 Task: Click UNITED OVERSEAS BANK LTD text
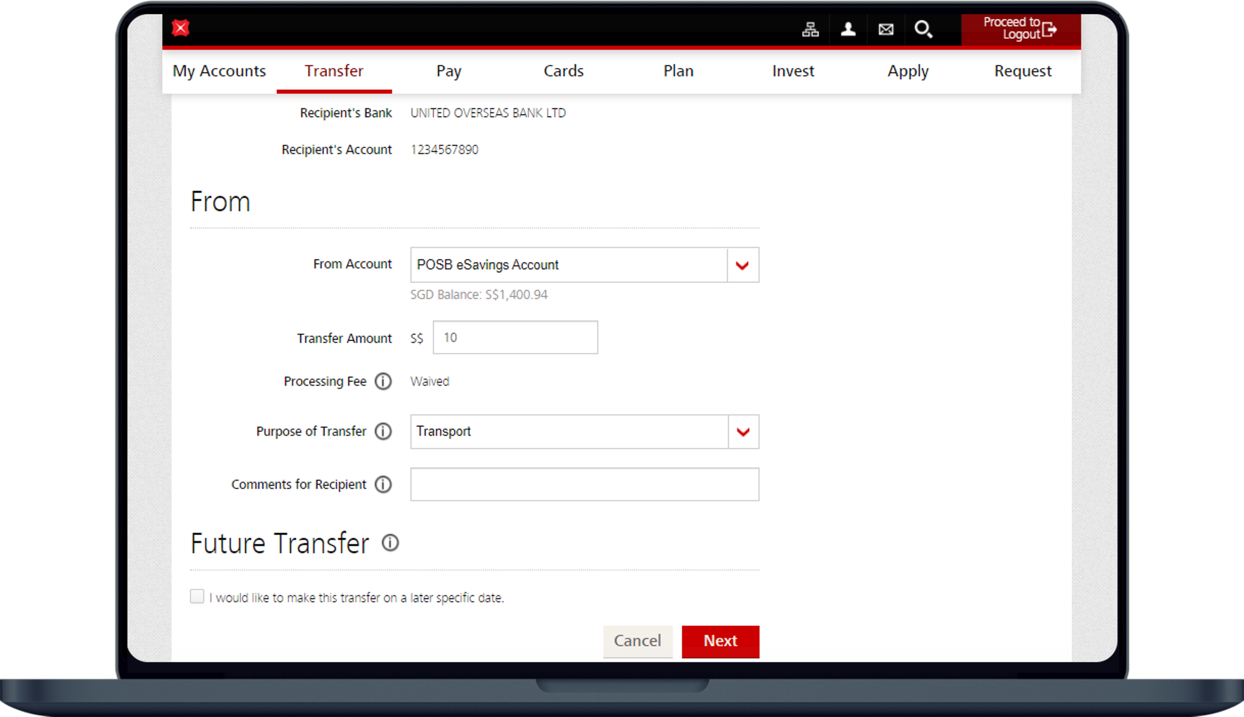tap(488, 113)
